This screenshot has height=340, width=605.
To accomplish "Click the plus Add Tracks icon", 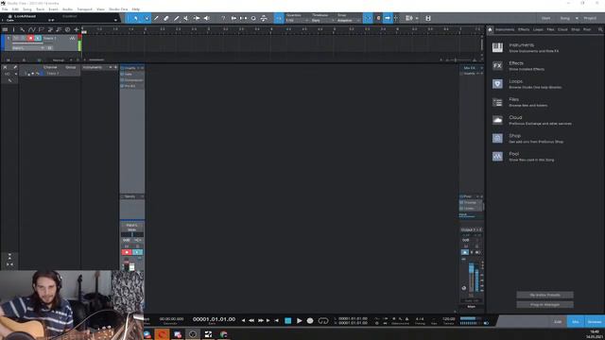I will coord(77,29).
